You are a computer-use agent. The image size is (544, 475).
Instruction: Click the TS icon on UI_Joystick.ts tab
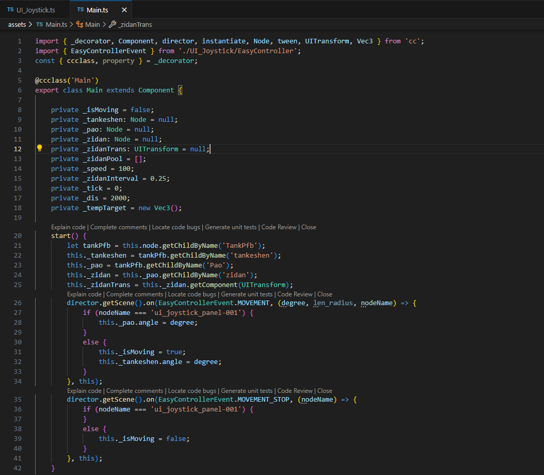click(x=10, y=10)
